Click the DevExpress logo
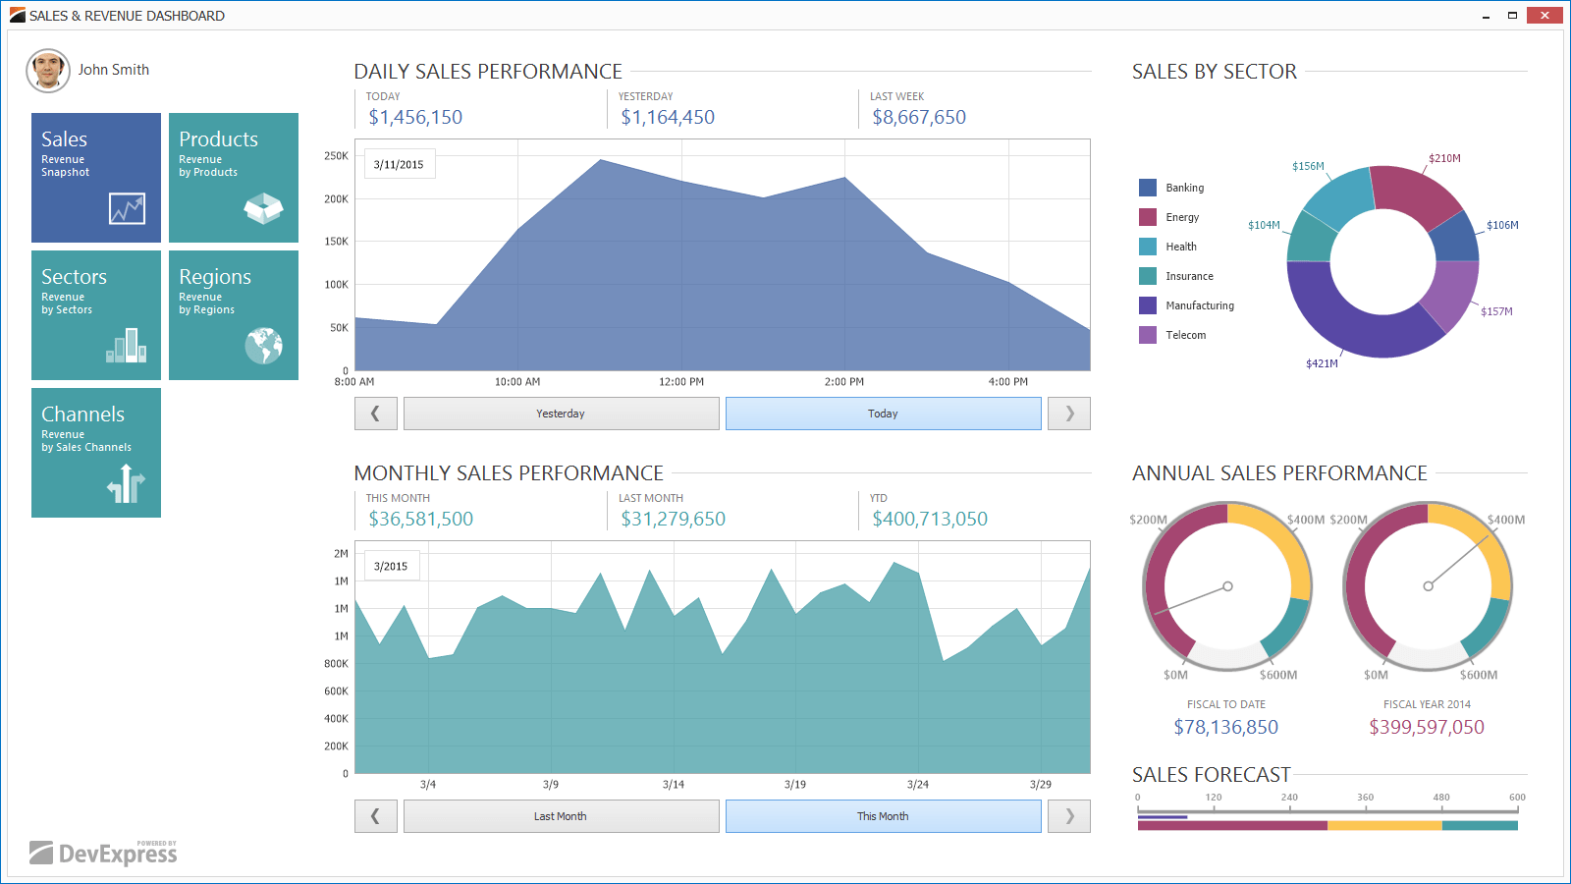This screenshot has height=884, width=1571. point(103,853)
